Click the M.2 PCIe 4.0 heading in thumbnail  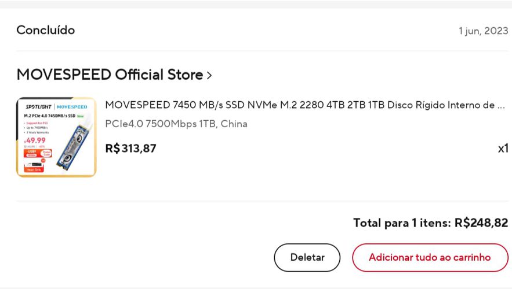click(x=50, y=116)
